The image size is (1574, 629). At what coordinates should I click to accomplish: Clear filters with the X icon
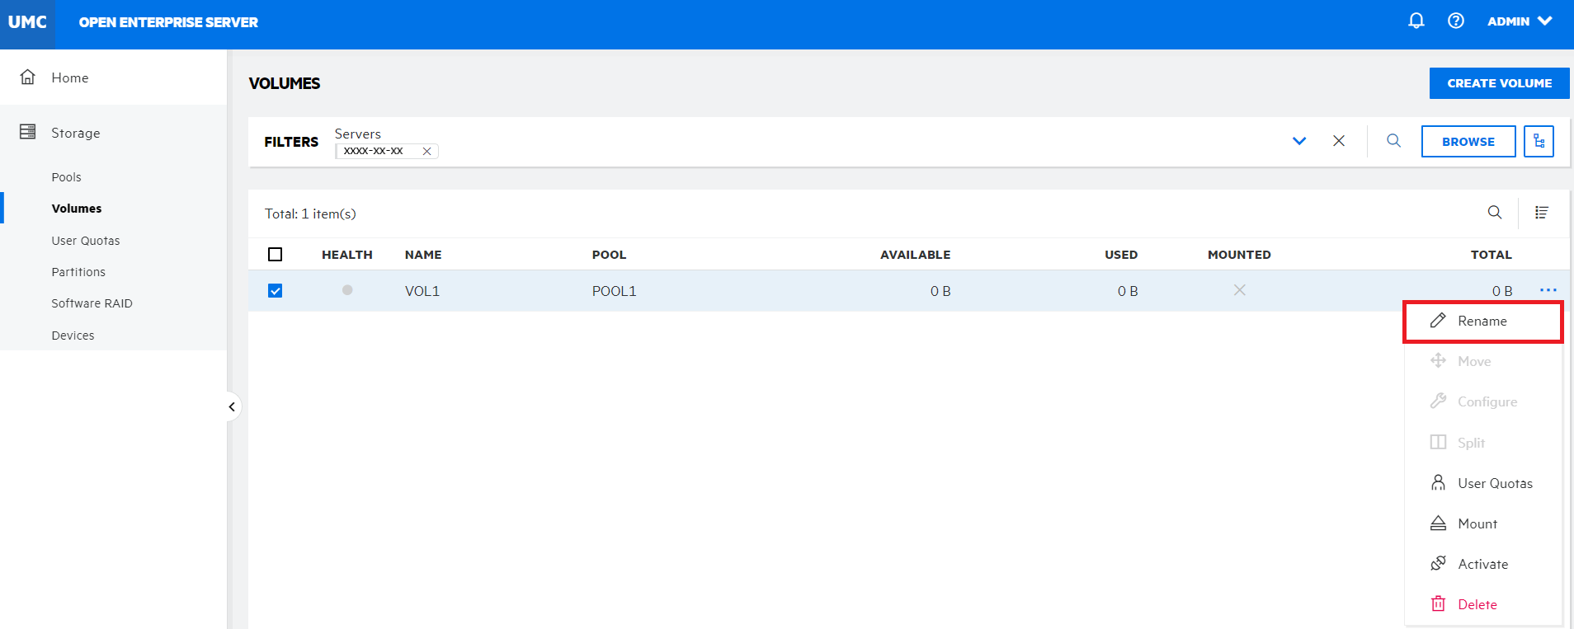click(1338, 141)
